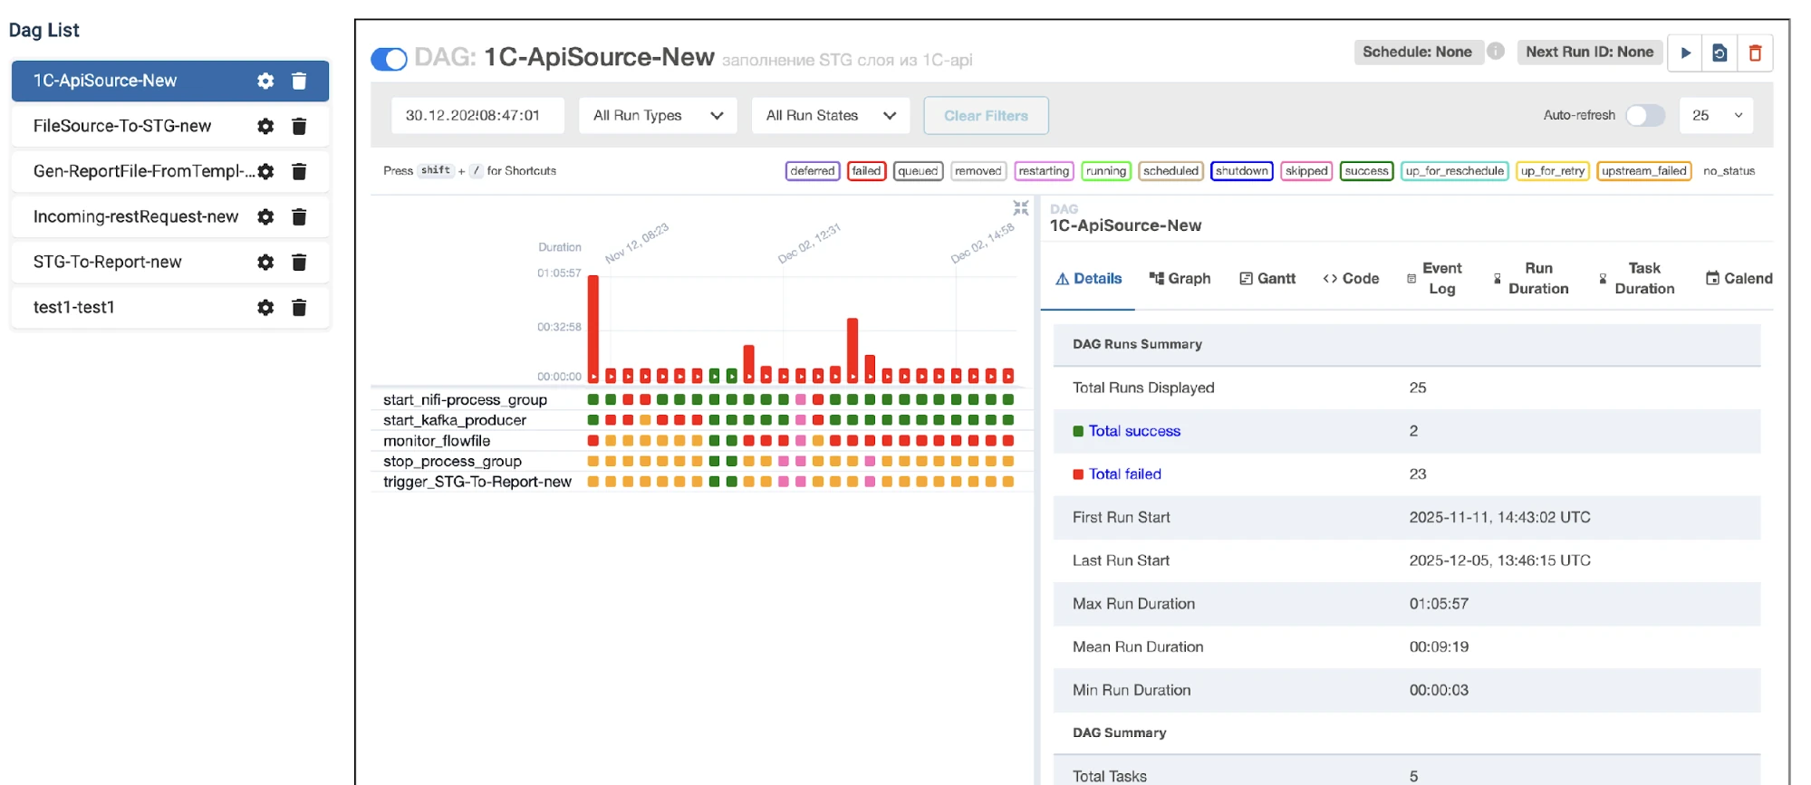Click the base date input field

click(x=477, y=116)
